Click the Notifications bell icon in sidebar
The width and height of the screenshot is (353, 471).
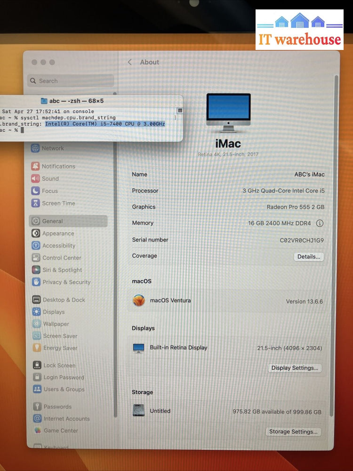pos(35,166)
